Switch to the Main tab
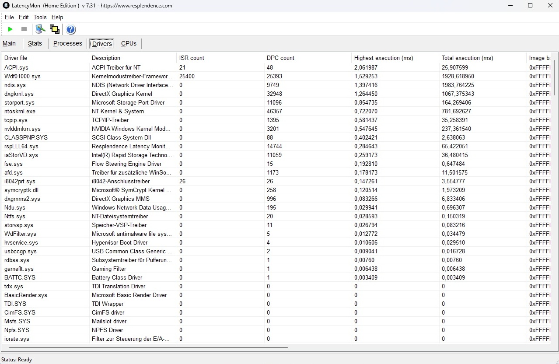The width and height of the screenshot is (559, 364). pos(9,43)
